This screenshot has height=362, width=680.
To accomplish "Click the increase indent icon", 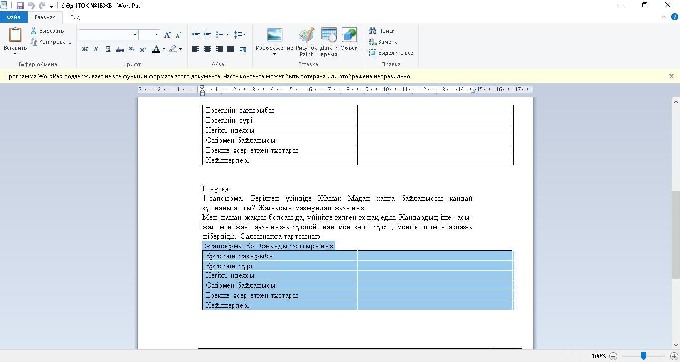I will coord(207,35).
